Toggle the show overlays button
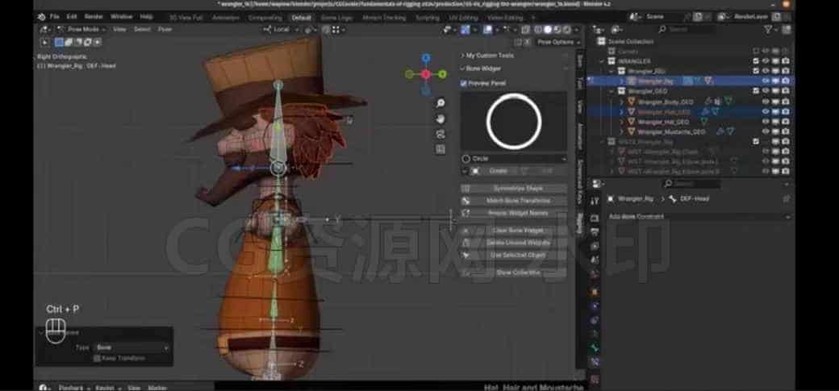Viewport: 839px width, 391px height. 486,30
